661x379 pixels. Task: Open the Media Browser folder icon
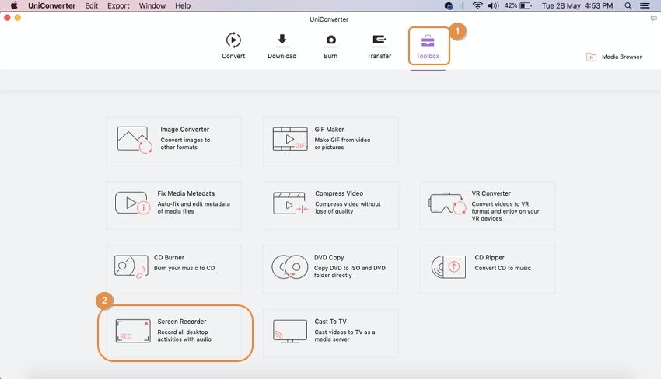click(591, 57)
